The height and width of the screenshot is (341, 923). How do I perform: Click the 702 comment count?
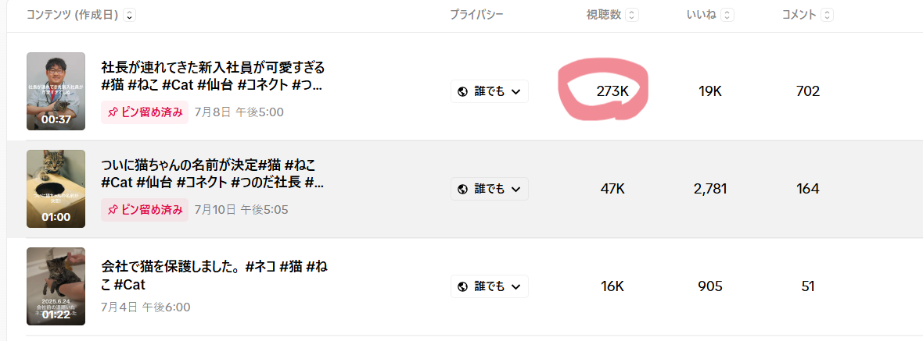[x=807, y=91]
